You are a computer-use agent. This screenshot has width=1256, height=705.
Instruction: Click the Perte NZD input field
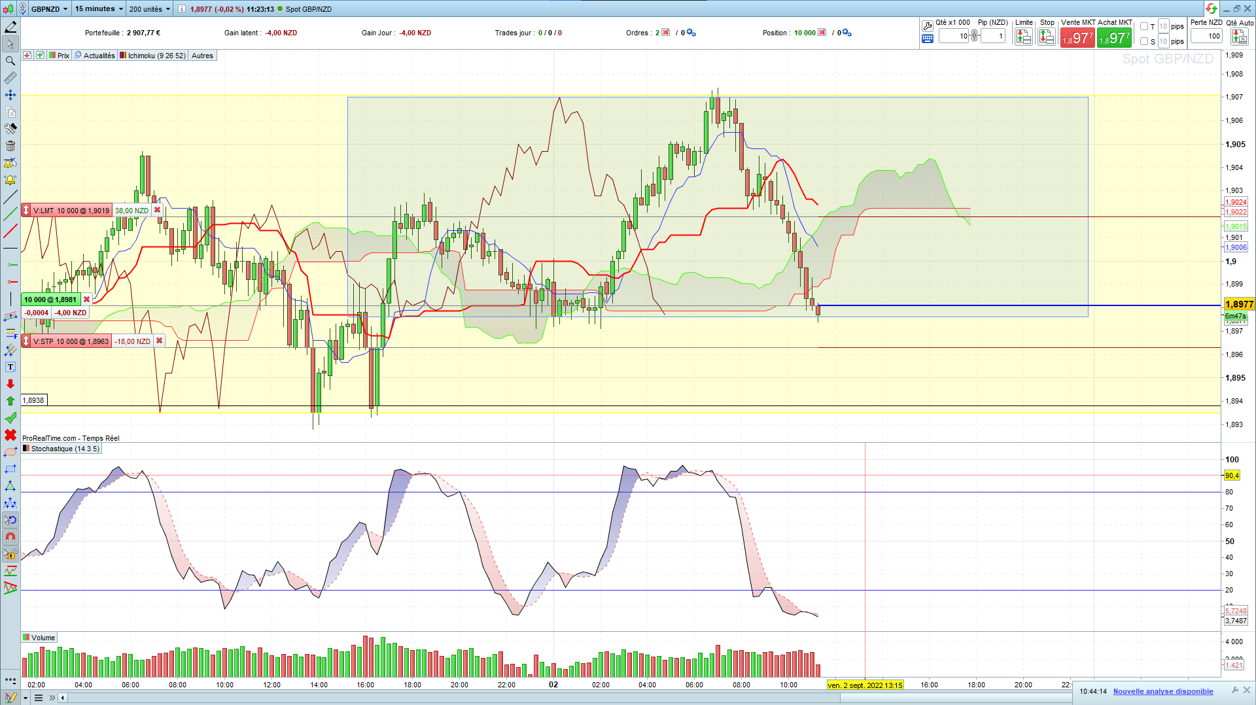(1206, 36)
